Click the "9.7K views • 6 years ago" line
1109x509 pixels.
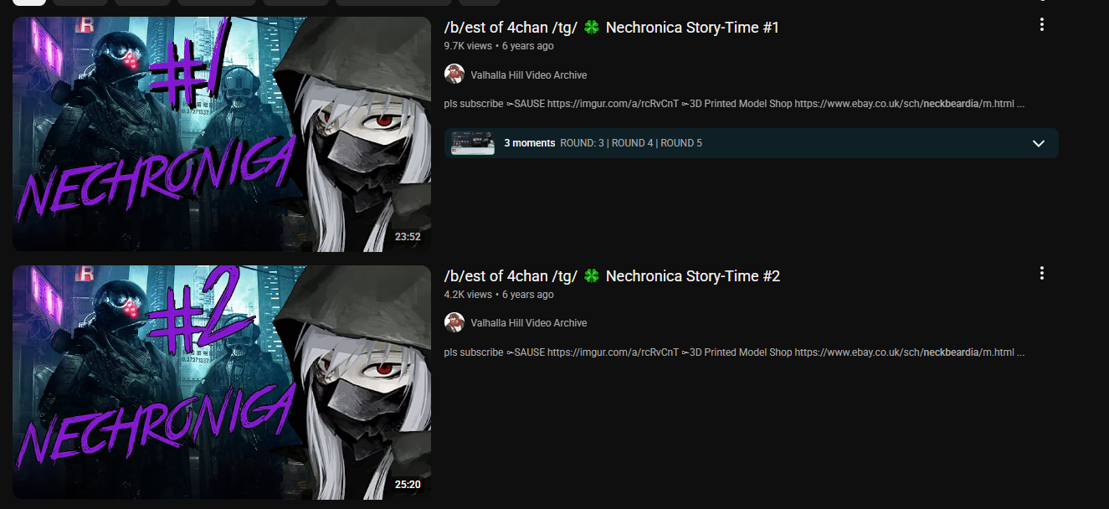click(x=499, y=46)
